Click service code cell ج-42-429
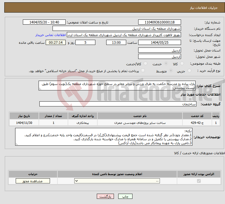 click(x=197, y=123)
